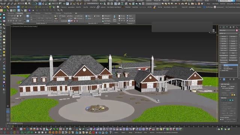
Task: Open the Hierarchy tab of command panel
Action: 227,27
